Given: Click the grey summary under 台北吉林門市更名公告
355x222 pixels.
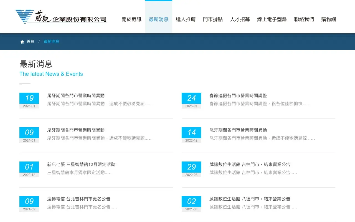Looking at the screenshot, I should [x=82, y=207].
